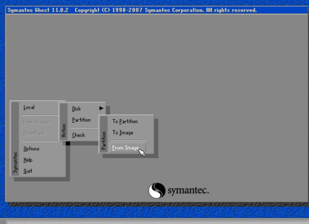Click the greyed-out Peer to peer entry

[x=36, y=122]
